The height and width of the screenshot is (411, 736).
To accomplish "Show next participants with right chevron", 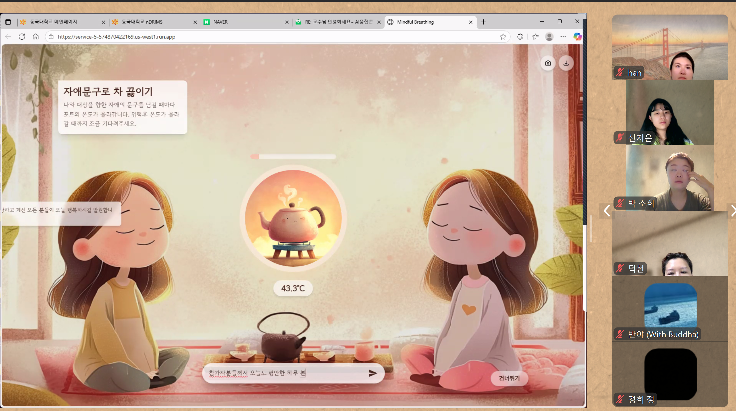I will coord(733,211).
